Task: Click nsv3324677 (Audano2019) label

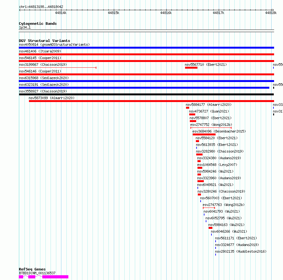Action: 237,245
